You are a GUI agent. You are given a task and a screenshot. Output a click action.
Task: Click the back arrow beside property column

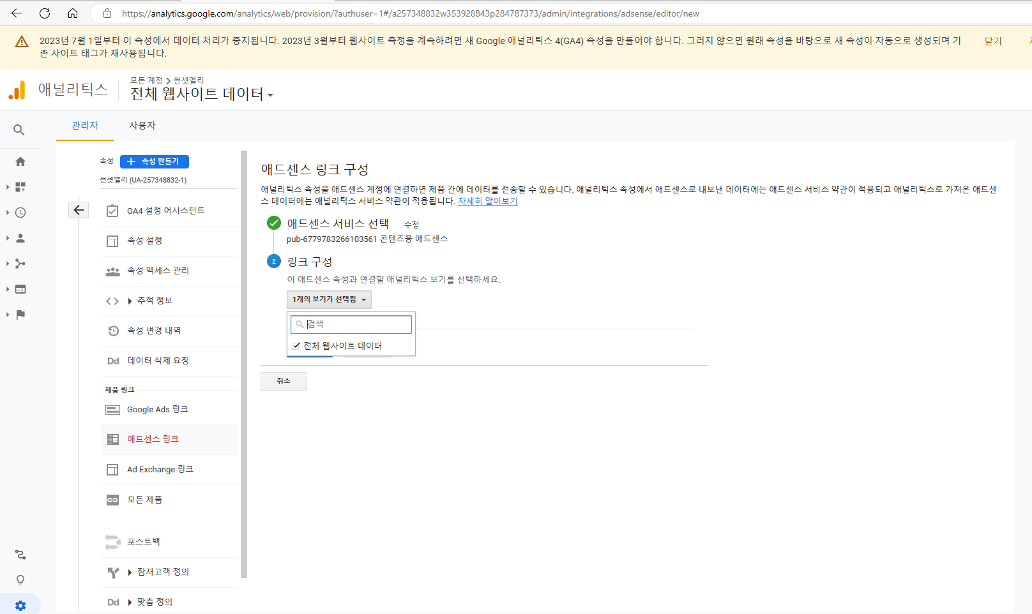click(x=79, y=210)
